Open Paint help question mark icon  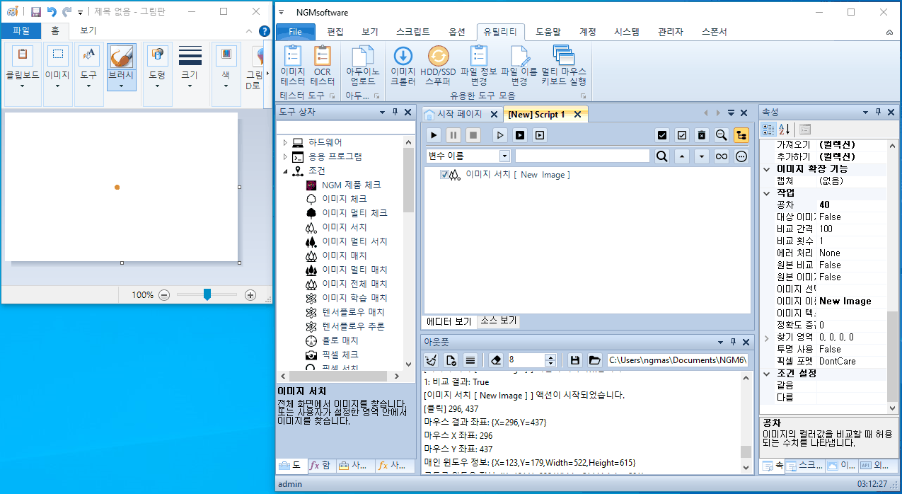pyautogui.click(x=265, y=31)
